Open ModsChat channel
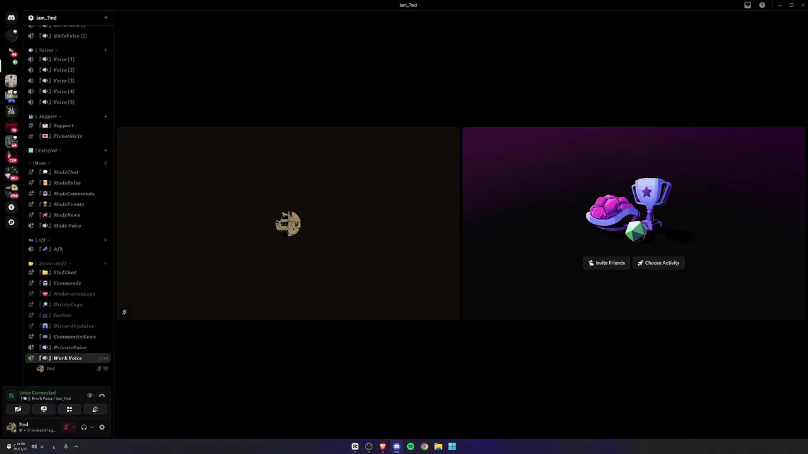Viewport: 808px width, 454px height. point(68,172)
